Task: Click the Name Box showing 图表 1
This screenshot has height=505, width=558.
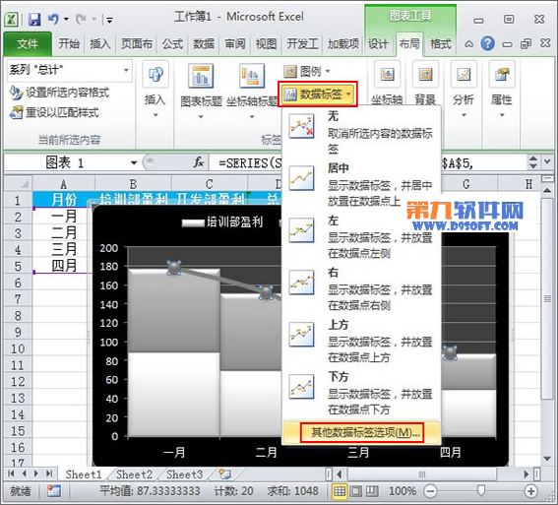Action: [66, 163]
